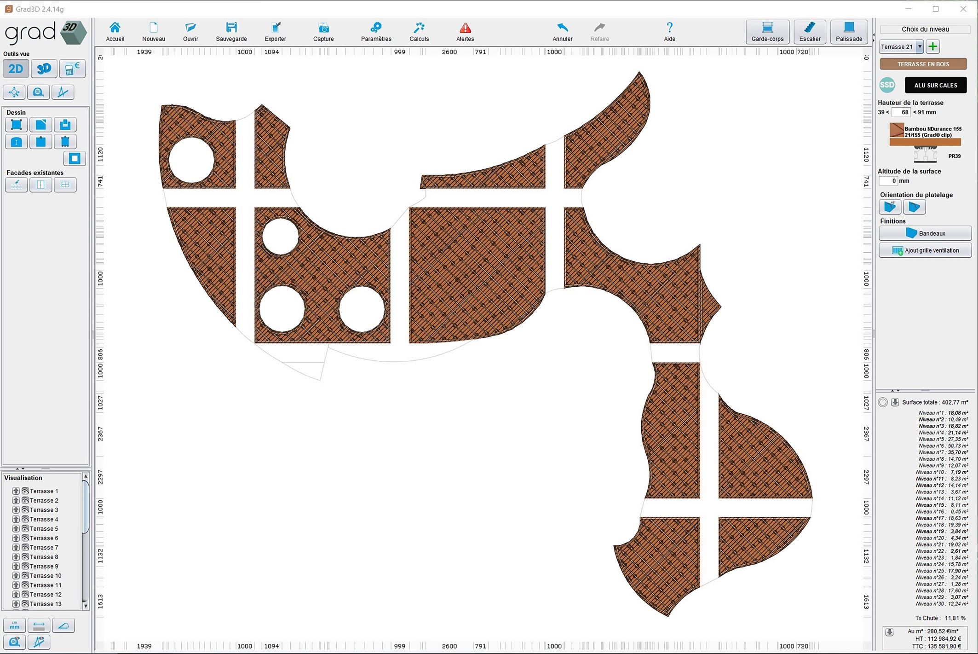978x654 pixels.
Task: Select the Palissade fence tool
Action: (849, 32)
